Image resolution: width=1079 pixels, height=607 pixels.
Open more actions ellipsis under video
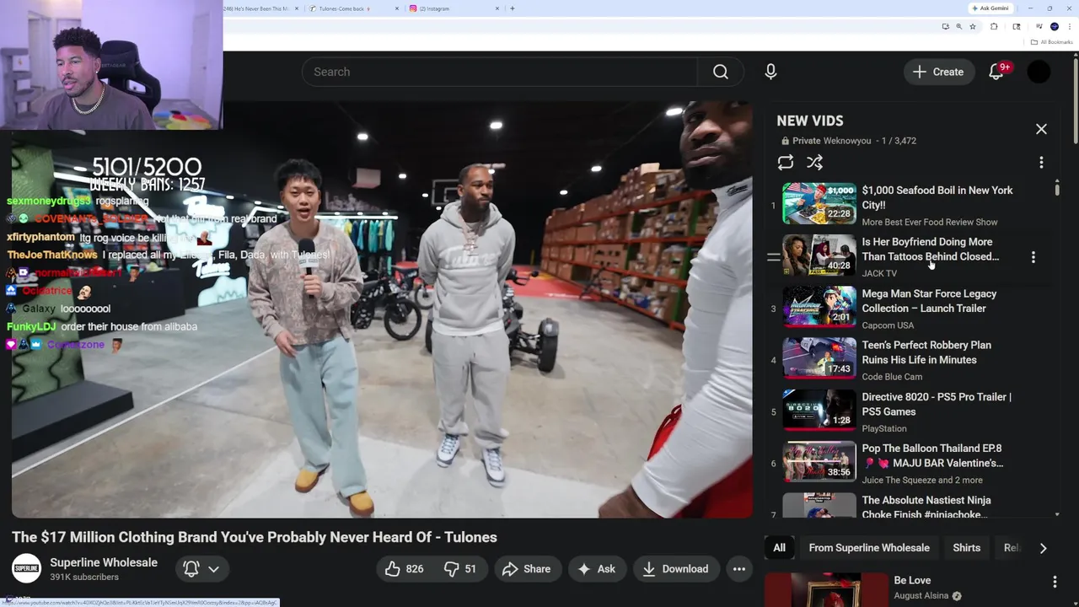(x=738, y=569)
